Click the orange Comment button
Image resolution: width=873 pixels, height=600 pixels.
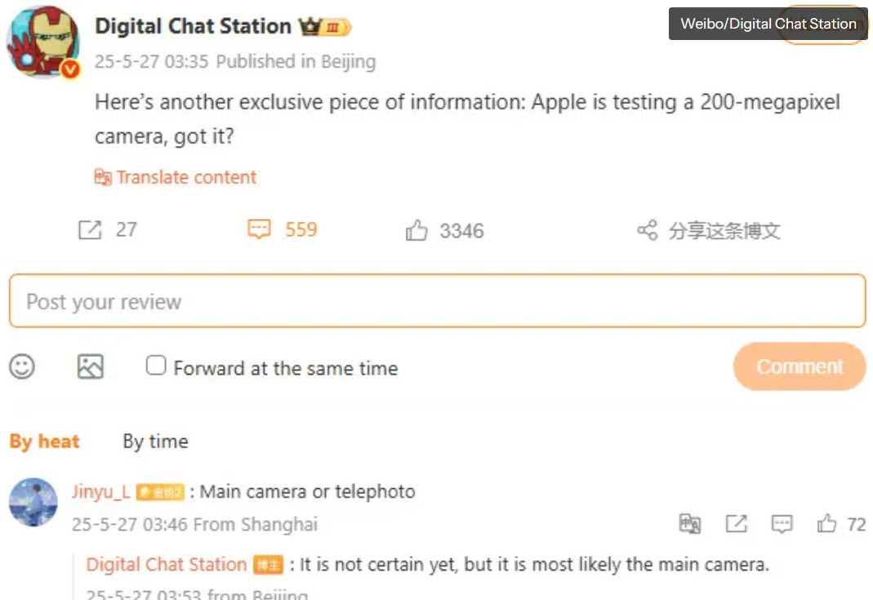pyautogui.click(x=800, y=367)
